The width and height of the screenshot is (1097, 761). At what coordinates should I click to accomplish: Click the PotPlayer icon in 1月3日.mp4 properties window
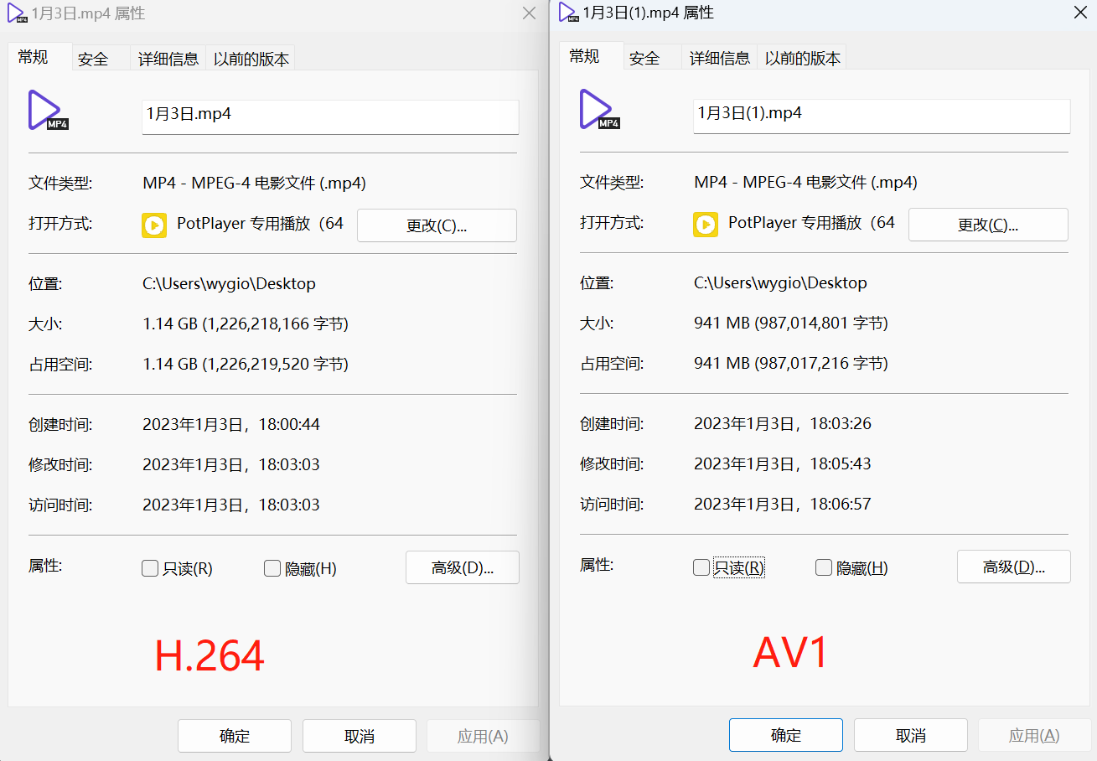point(154,225)
